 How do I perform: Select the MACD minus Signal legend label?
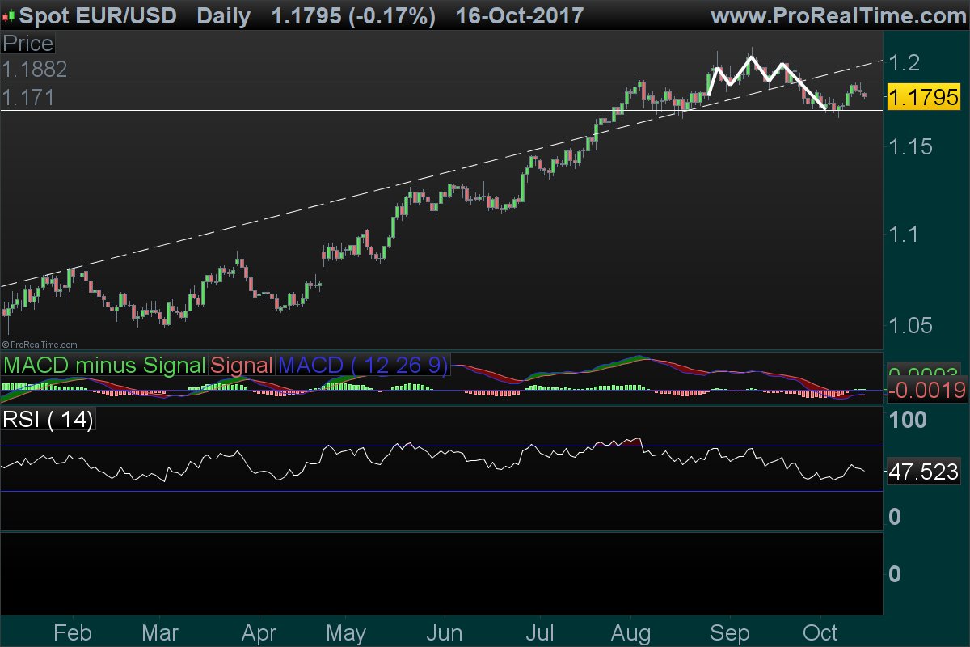point(104,365)
